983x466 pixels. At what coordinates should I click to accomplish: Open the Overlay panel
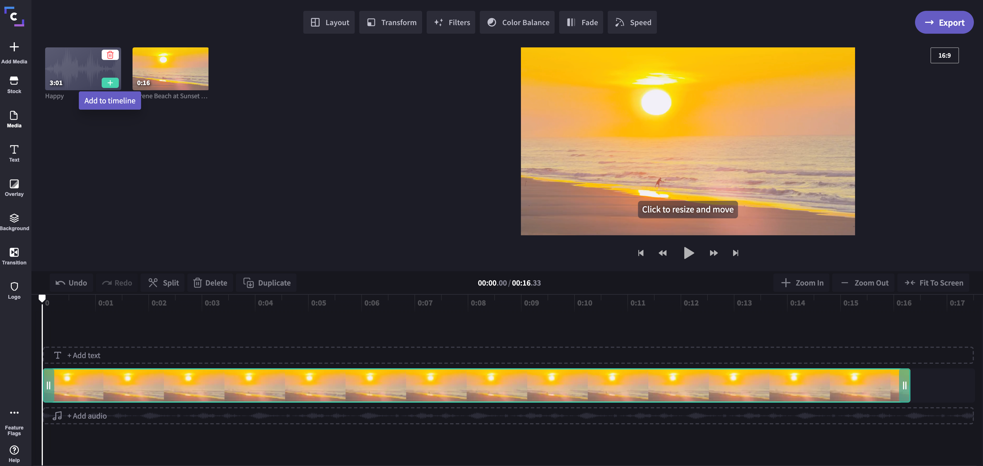click(x=14, y=188)
